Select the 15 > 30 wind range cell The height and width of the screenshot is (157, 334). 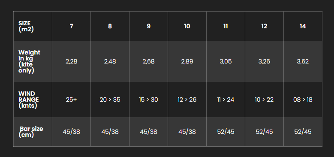pyautogui.click(x=148, y=100)
